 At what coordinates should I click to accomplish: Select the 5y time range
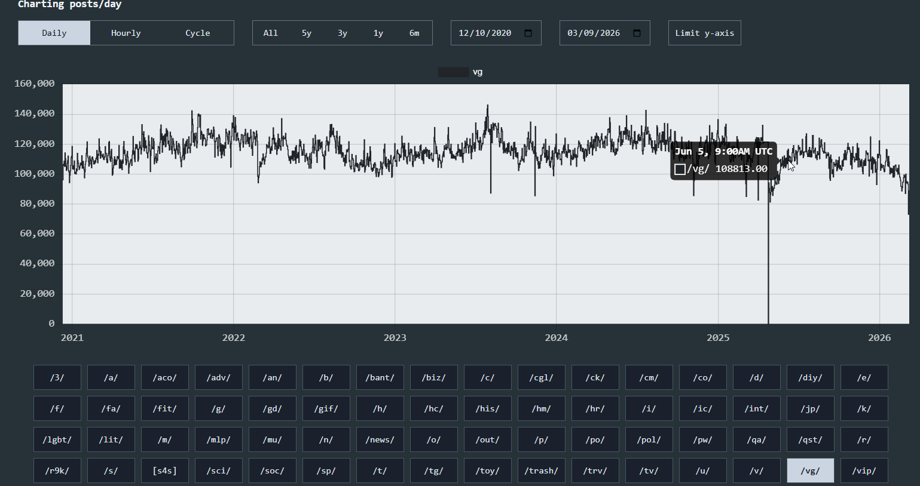tap(307, 33)
